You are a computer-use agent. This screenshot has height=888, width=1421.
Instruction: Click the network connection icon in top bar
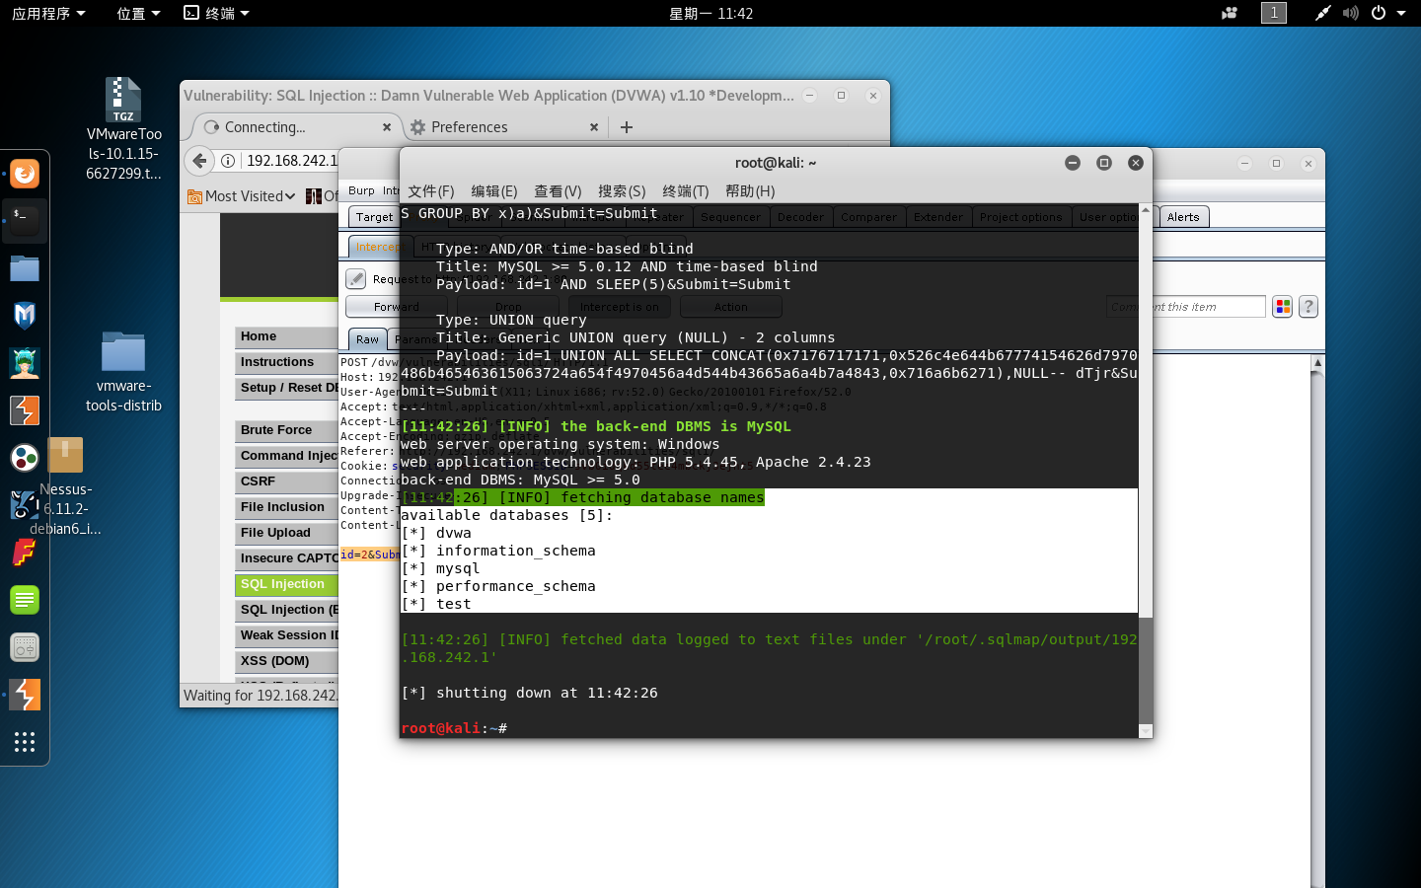(x=1322, y=13)
